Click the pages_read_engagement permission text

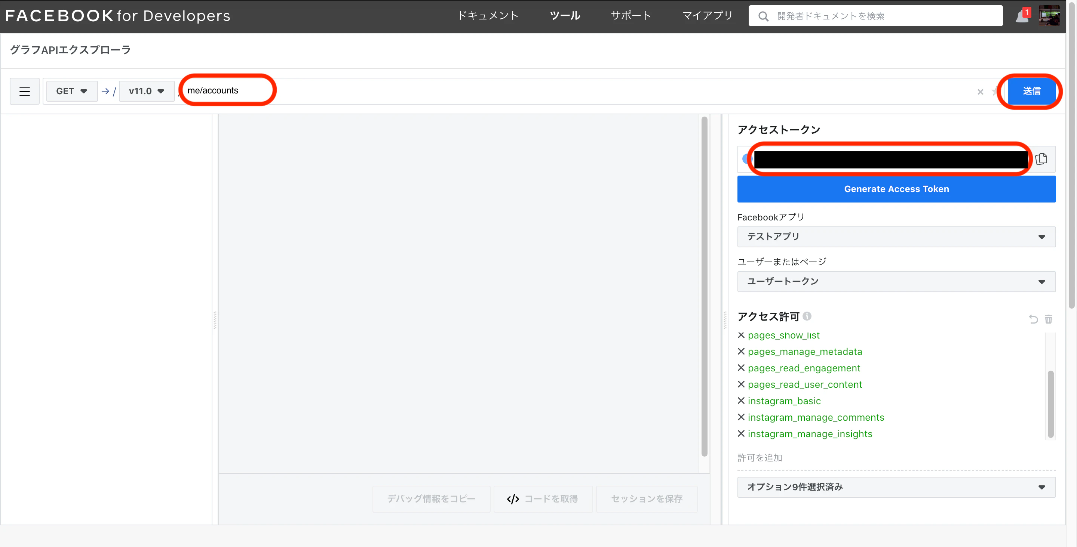click(804, 368)
